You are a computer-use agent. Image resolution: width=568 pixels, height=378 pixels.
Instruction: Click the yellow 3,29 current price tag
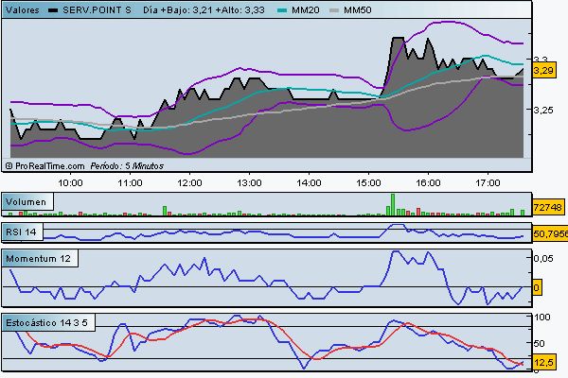click(542, 70)
